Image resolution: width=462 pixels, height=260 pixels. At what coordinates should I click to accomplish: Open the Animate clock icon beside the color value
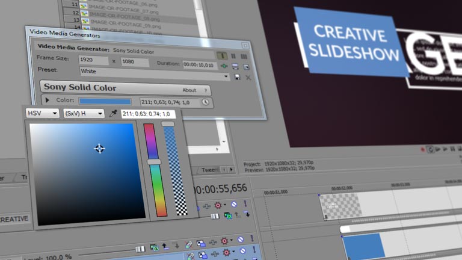pyautogui.click(x=205, y=102)
